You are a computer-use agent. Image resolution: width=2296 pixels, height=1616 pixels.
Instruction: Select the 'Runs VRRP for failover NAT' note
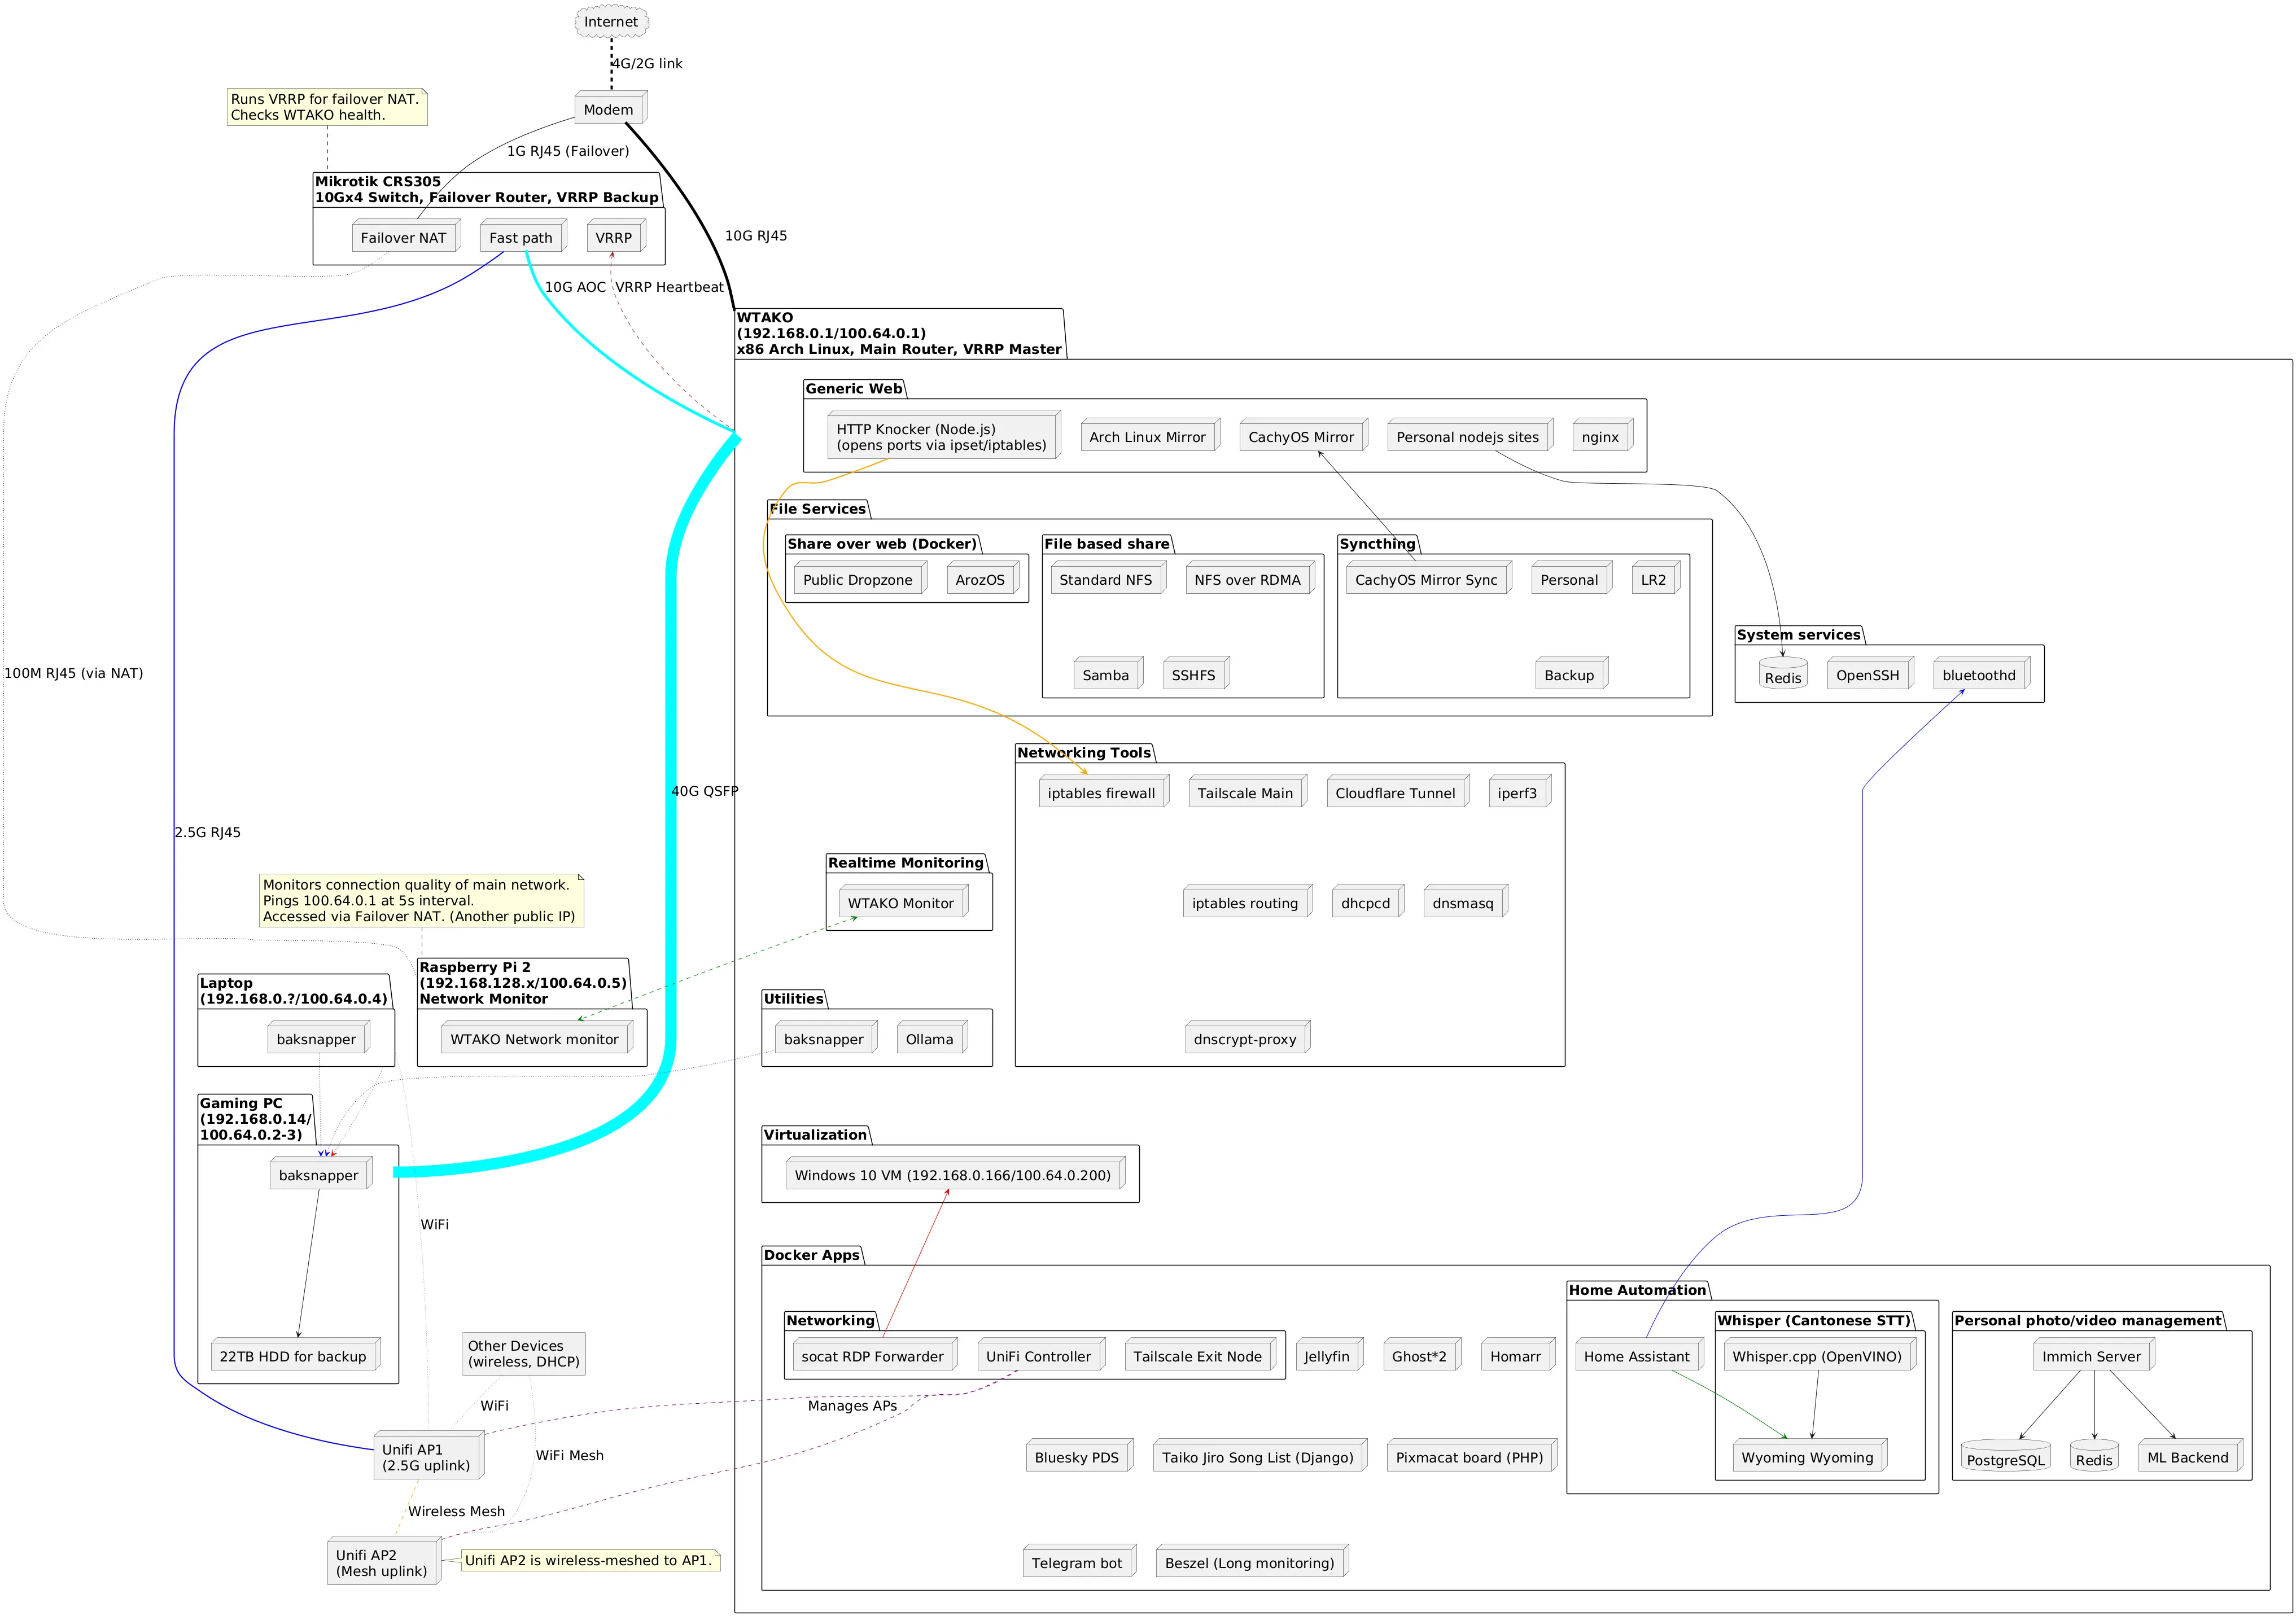tap(327, 107)
